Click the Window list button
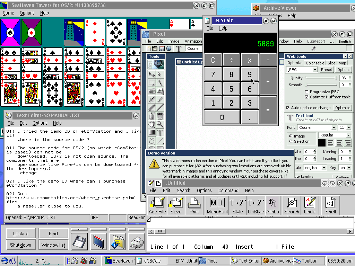This screenshot has width=355, height=266. click(x=53, y=245)
